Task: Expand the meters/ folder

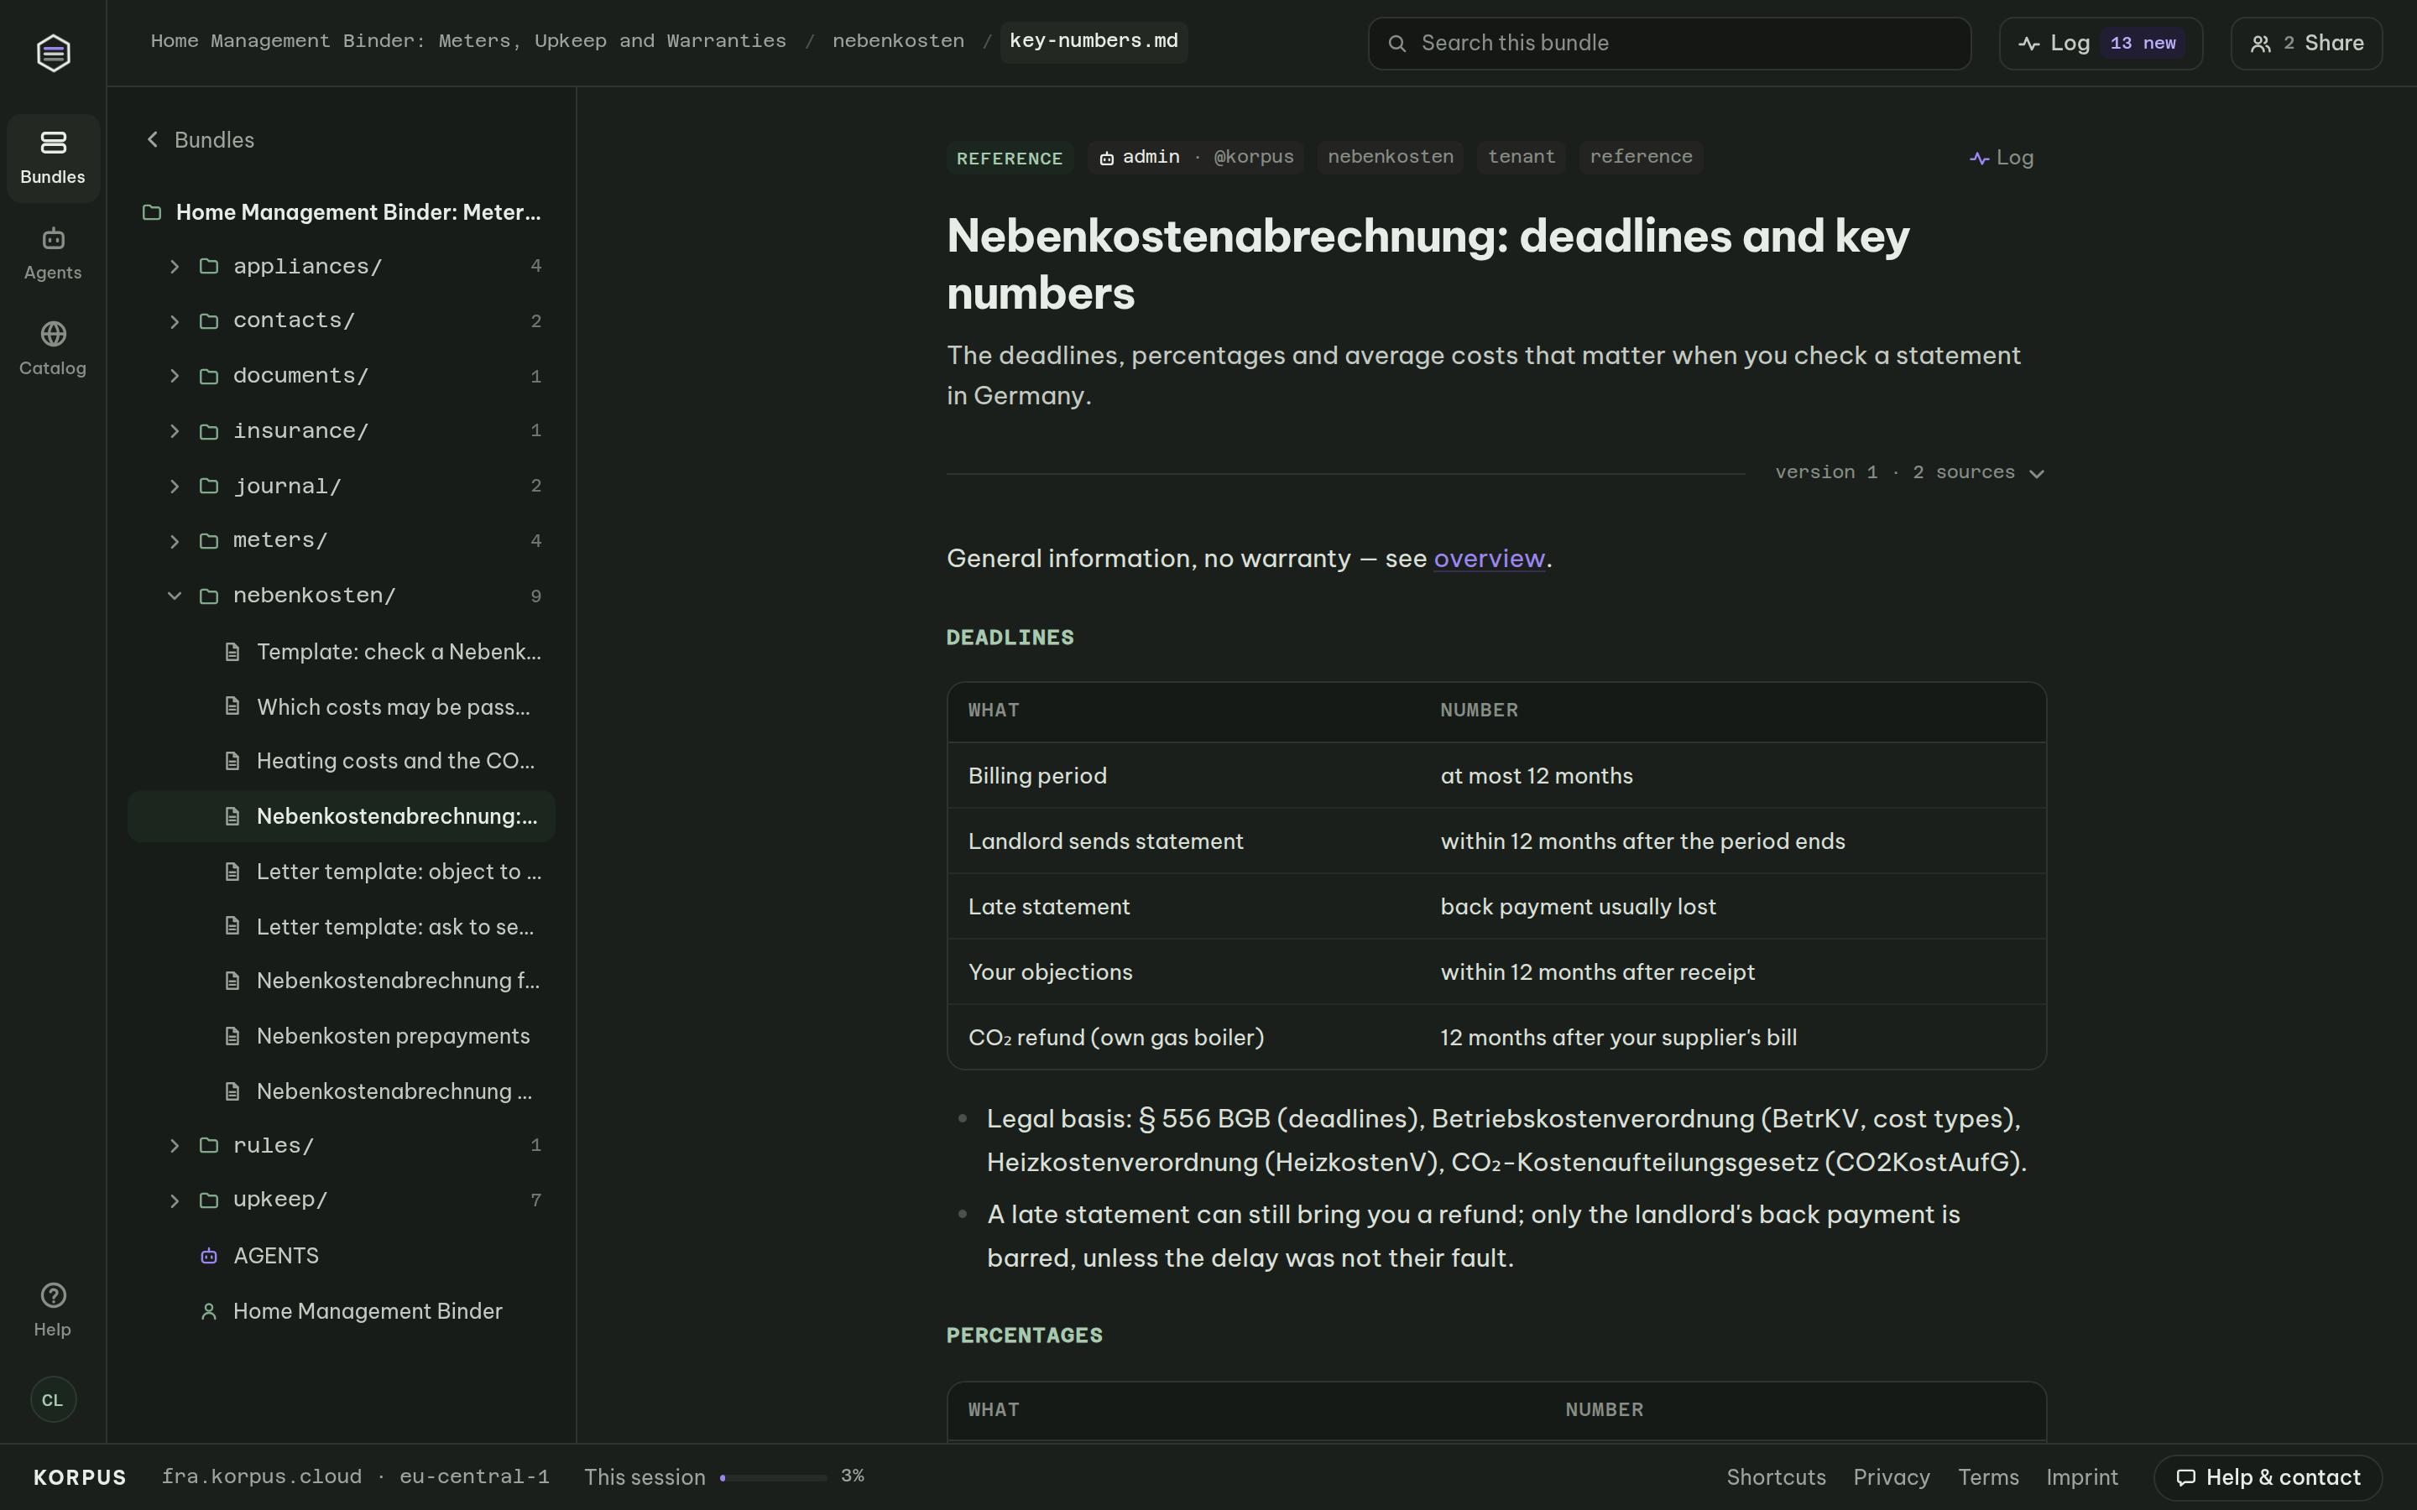Action: [175, 541]
